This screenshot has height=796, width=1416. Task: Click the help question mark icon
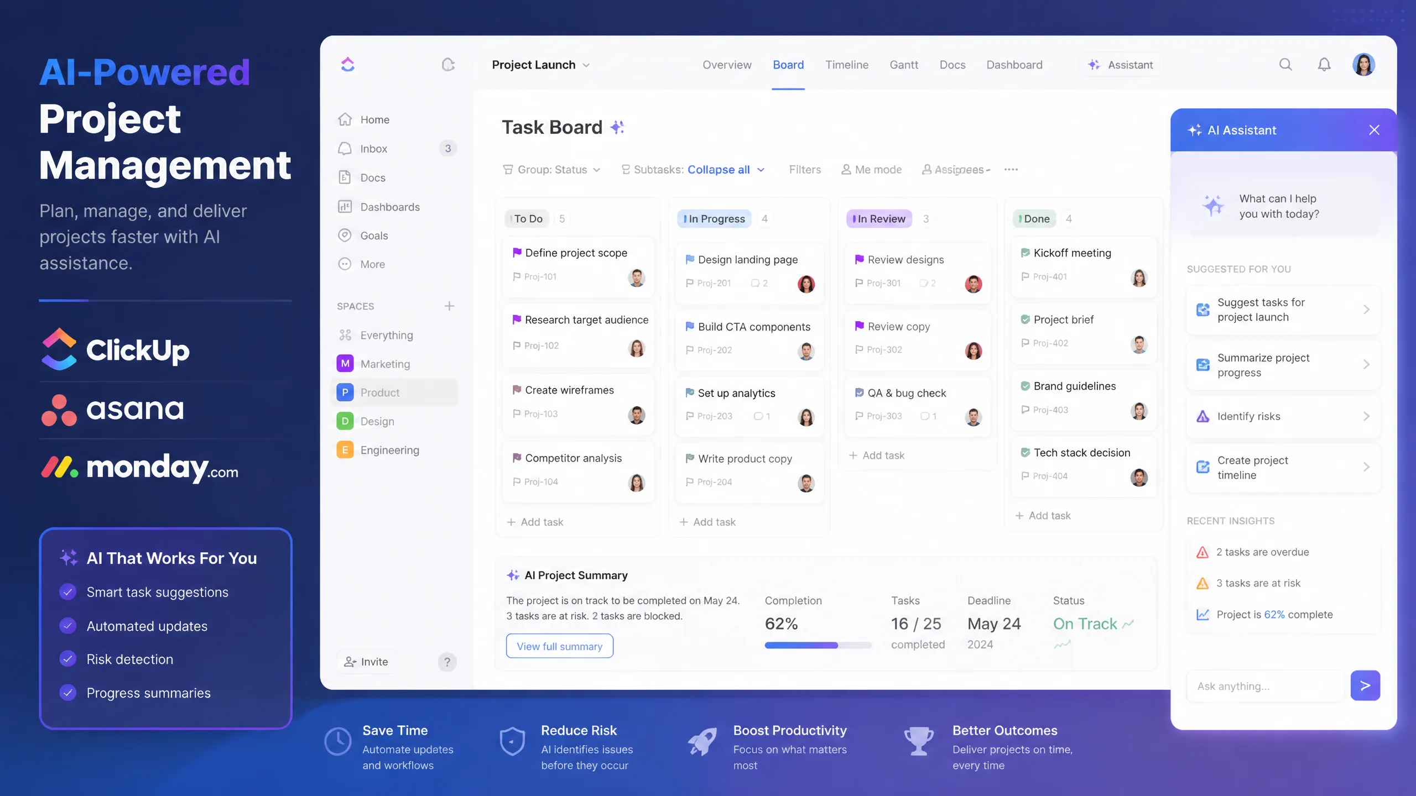[x=447, y=662]
